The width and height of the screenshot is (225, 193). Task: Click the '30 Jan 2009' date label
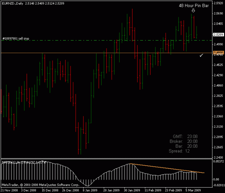coord(132,190)
